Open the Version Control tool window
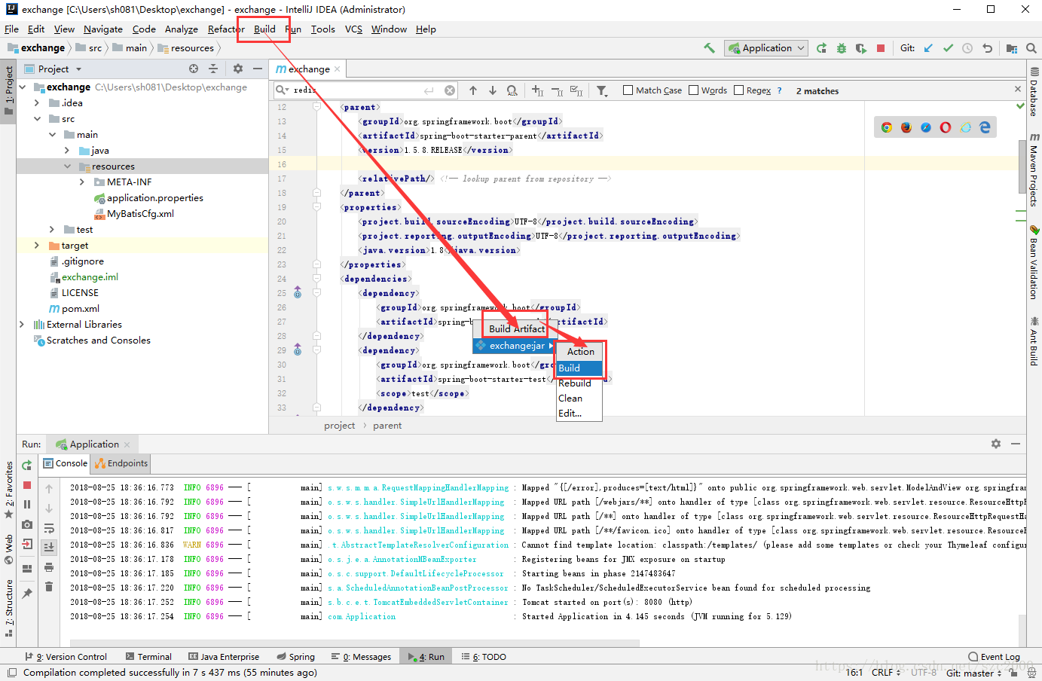 (x=66, y=657)
